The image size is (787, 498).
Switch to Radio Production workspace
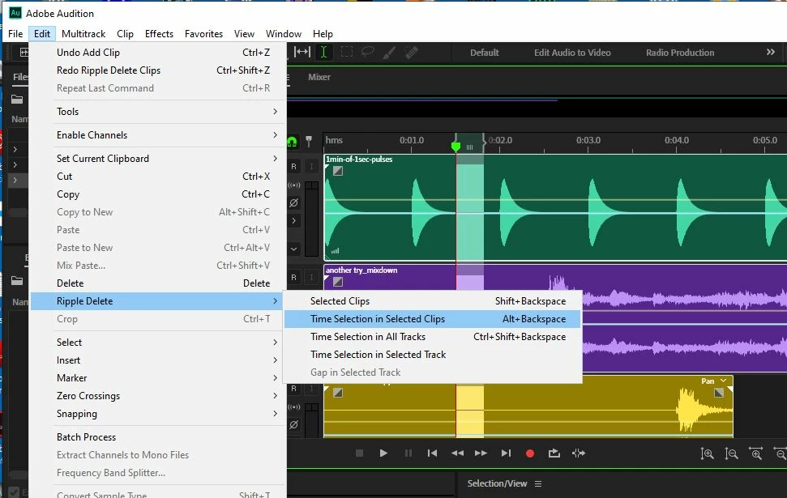click(x=679, y=53)
